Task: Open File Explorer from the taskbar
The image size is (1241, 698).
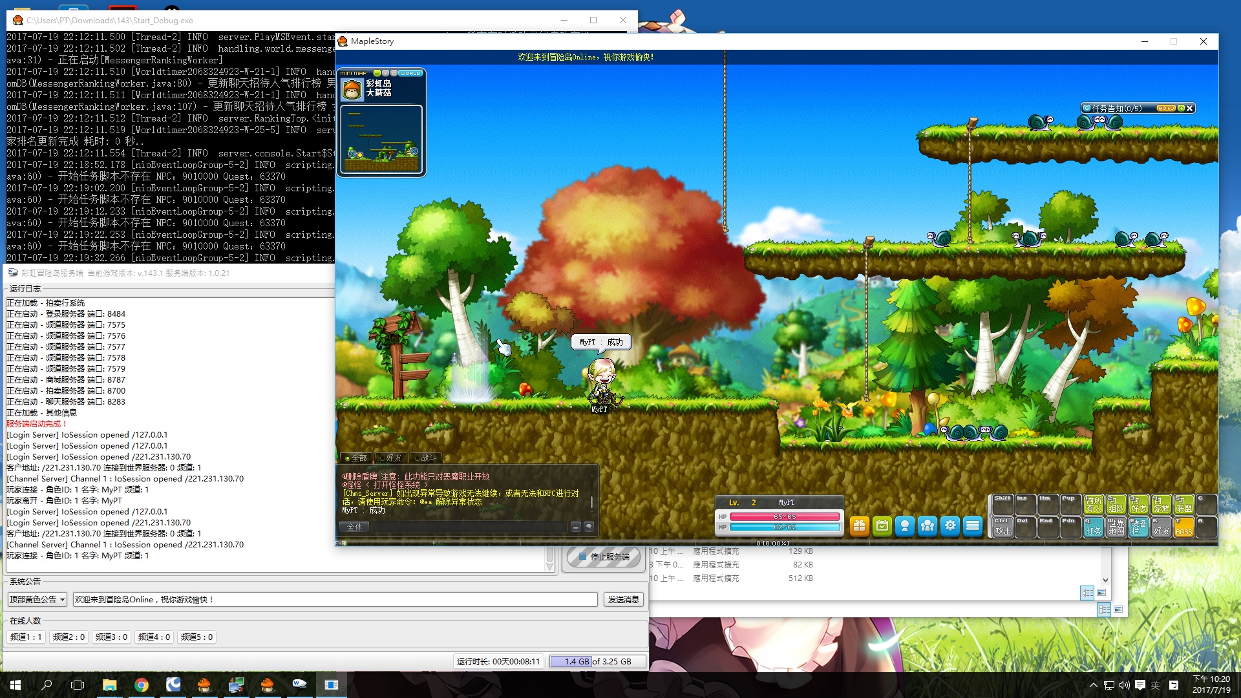Action: 109,685
